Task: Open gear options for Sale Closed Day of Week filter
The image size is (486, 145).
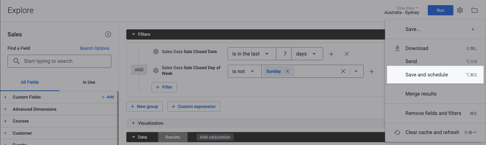Action: coord(156,70)
